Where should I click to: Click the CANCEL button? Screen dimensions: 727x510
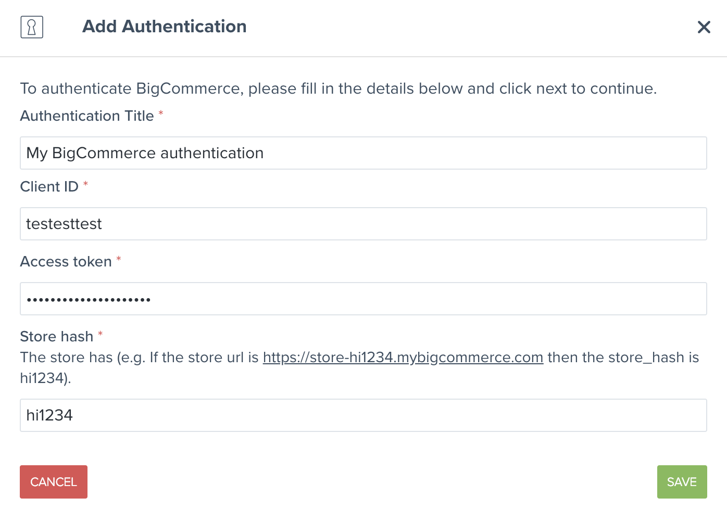53,481
